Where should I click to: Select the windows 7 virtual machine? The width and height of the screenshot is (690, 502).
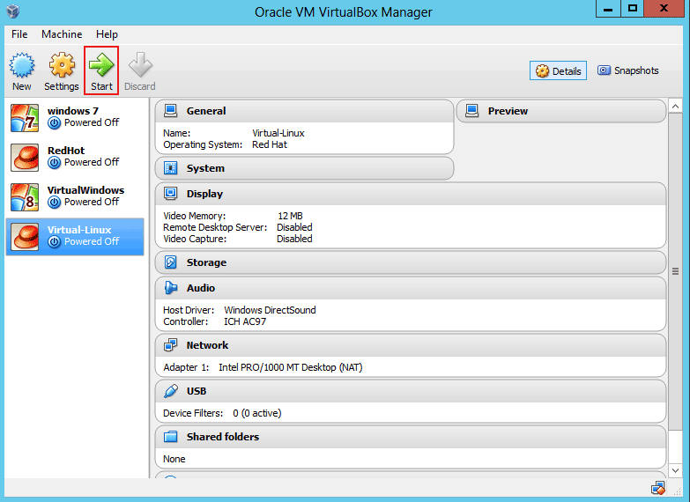click(x=75, y=118)
